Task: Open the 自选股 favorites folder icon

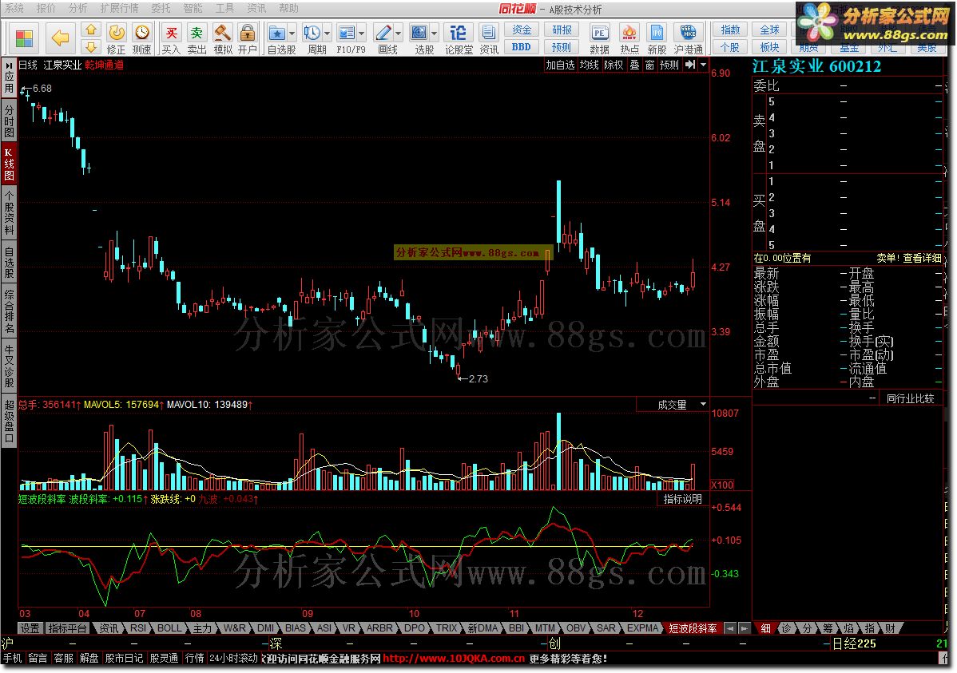Action: [x=277, y=33]
